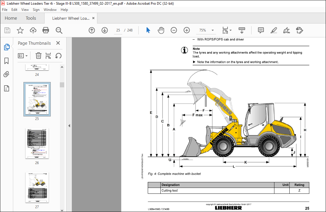Click the thumbnails scroll down arrow
Screen dimensions: 326x212
[62, 210]
